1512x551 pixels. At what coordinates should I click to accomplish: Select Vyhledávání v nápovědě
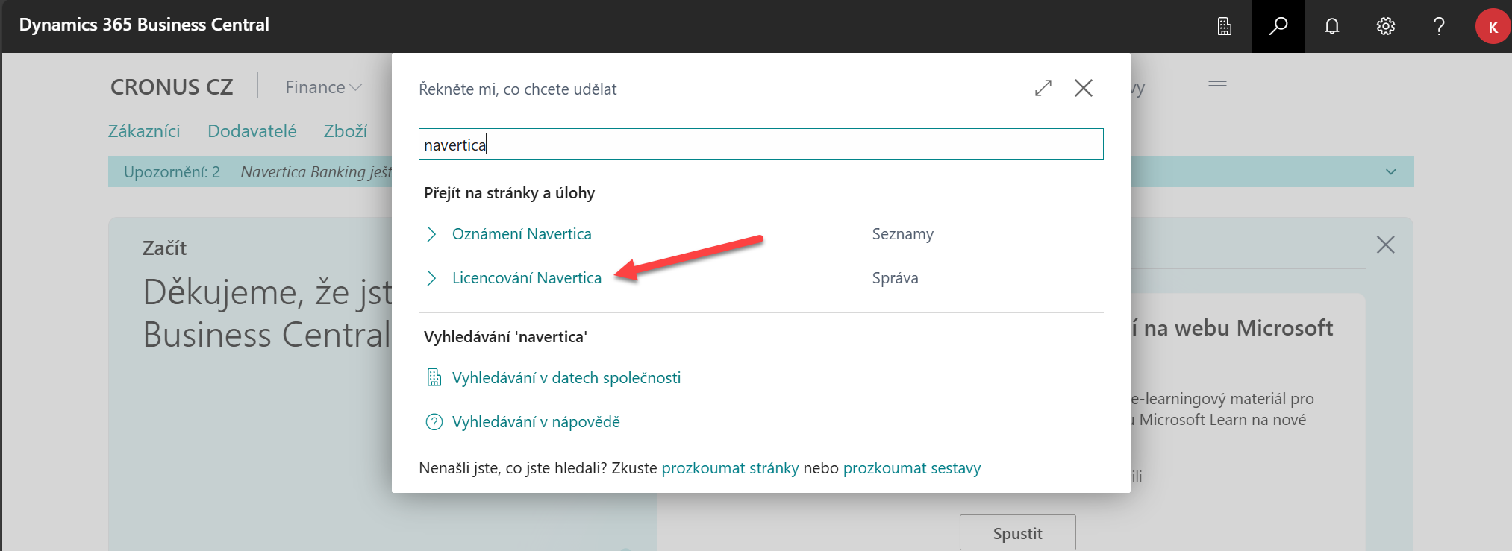[535, 422]
